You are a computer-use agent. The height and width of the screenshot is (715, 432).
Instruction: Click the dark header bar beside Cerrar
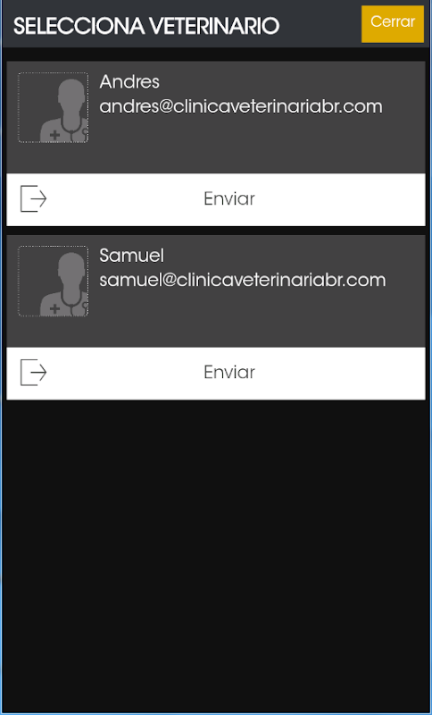319,24
